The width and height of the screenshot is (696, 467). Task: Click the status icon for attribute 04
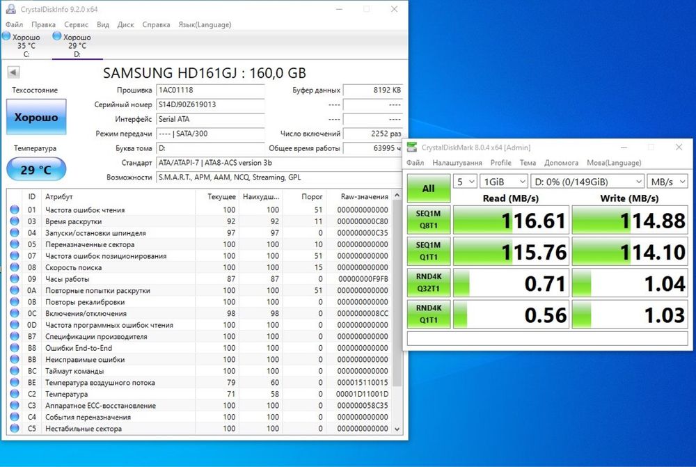(15, 232)
